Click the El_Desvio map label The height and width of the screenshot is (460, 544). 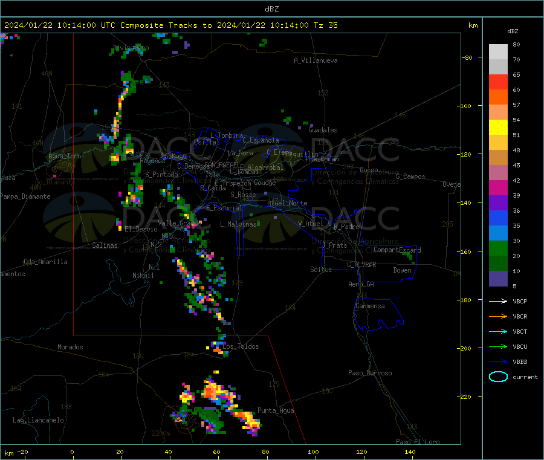point(141,229)
